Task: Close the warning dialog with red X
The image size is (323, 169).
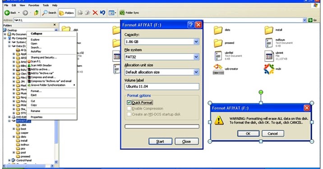Action: click(307, 108)
